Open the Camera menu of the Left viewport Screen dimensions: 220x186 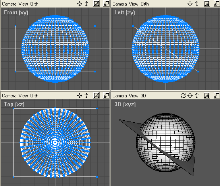[120, 4]
